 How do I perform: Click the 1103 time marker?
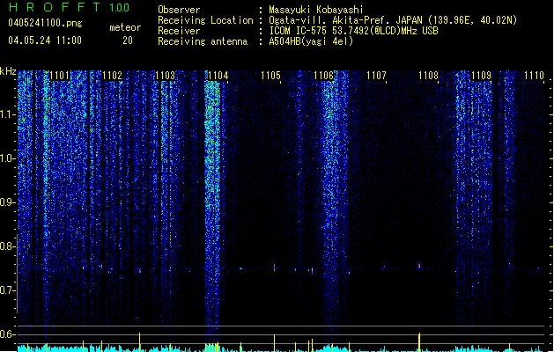(x=165, y=76)
